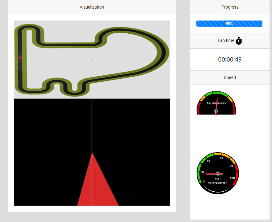Click the KMH label on the speedometer
Screen dimensions: 272x222
coord(217,179)
